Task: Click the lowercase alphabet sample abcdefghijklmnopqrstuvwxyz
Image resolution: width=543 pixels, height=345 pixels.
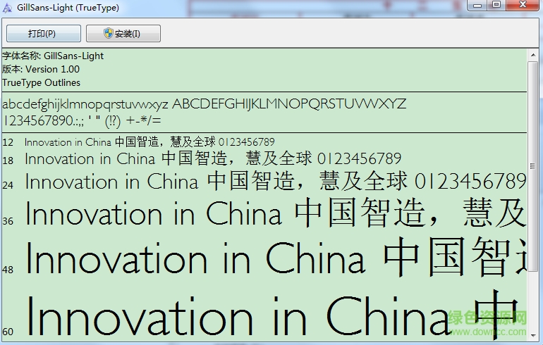Action: pos(85,104)
